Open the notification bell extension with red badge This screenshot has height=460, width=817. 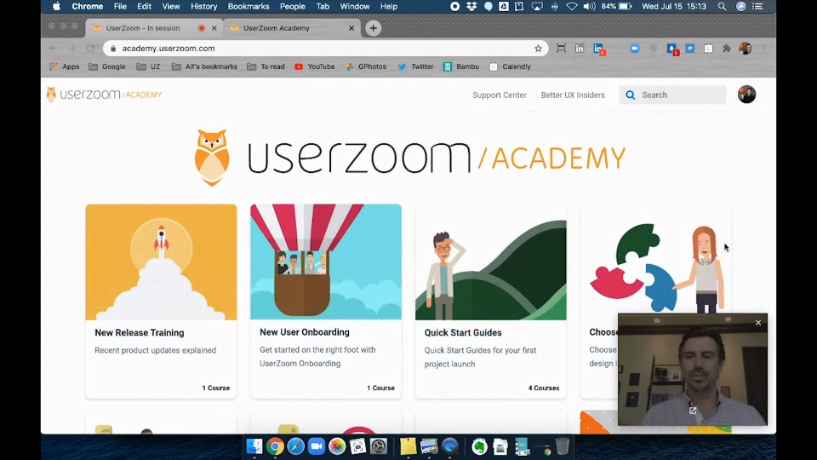[x=672, y=49]
